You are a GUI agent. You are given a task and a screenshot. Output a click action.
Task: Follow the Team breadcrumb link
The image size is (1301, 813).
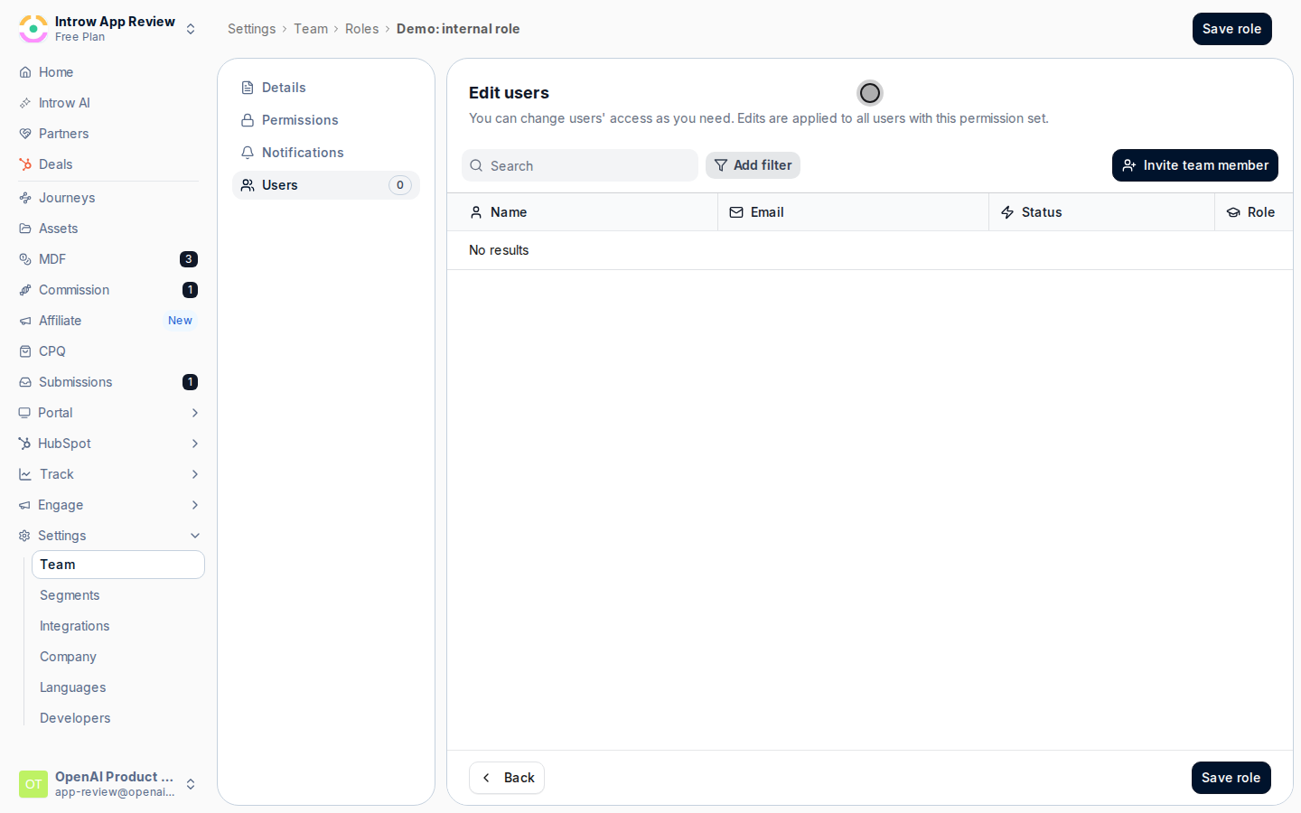tap(311, 29)
